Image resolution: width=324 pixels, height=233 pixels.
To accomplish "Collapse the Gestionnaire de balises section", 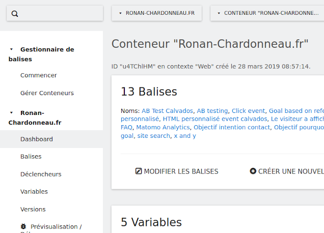I will pyautogui.click(x=12, y=50).
